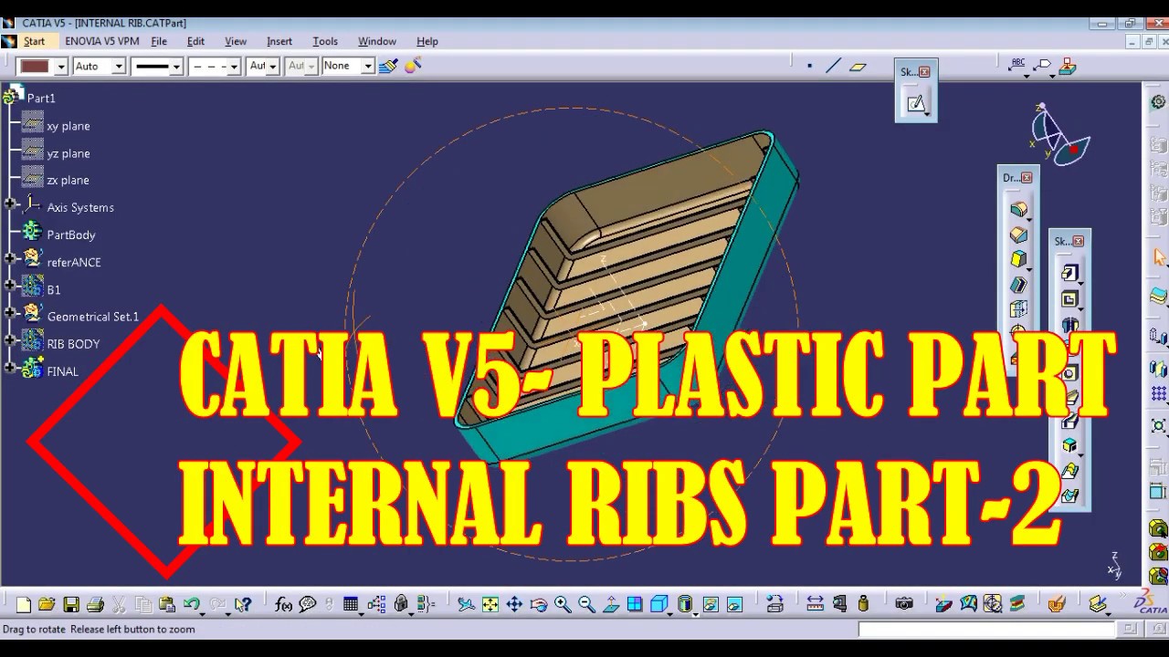This screenshot has width=1169, height=657.
Task: Select Part1 root node
Action: tap(41, 98)
